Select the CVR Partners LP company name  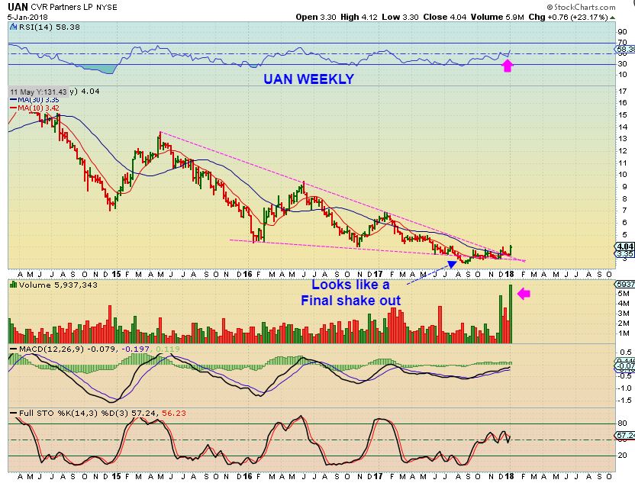pos(63,7)
